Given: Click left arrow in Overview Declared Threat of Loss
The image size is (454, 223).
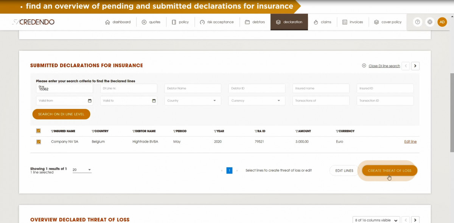Looking at the screenshot, I should coord(406,220).
